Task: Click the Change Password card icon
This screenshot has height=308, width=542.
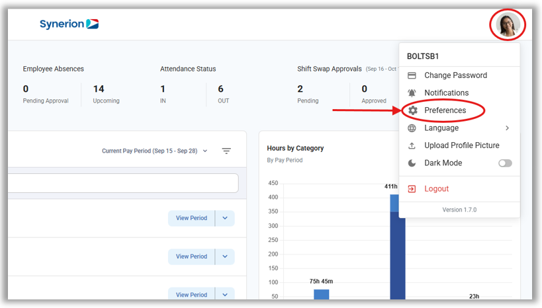Action: coord(412,75)
